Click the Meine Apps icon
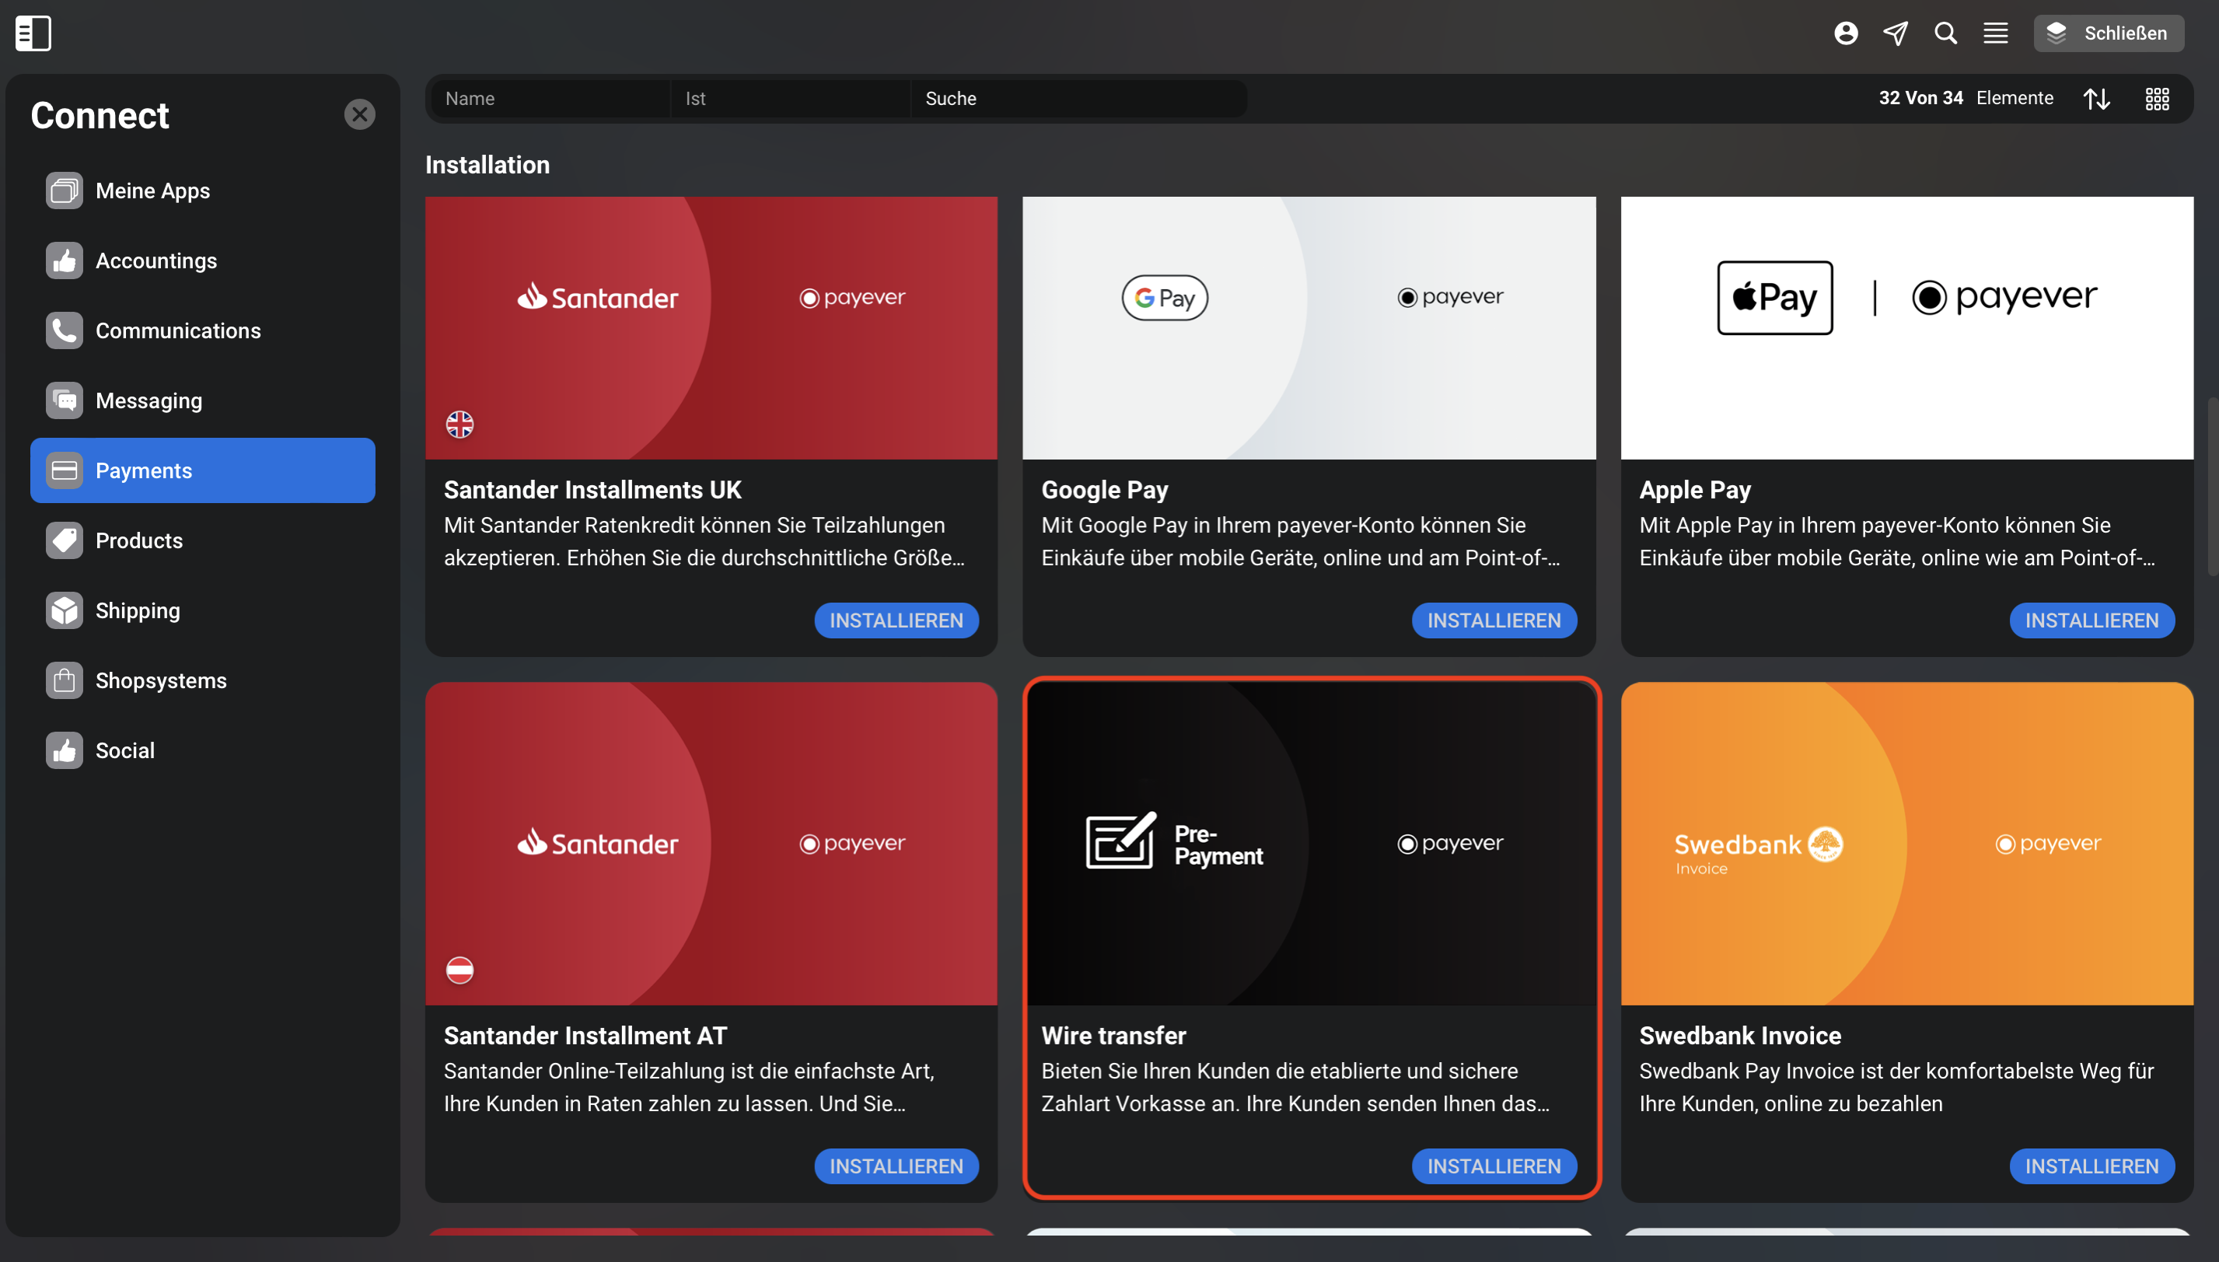 [64, 191]
